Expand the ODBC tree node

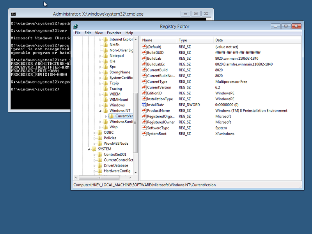coord(94,132)
